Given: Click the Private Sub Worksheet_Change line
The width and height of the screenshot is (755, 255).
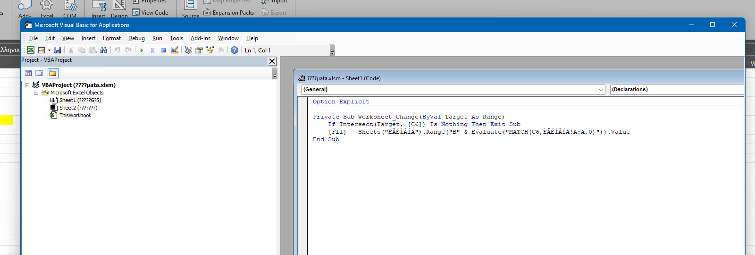Looking at the screenshot, I should (x=409, y=117).
